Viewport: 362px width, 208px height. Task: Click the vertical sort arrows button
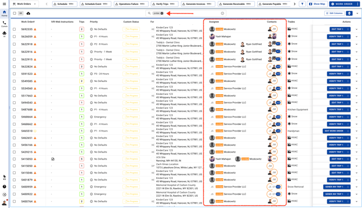click(349, 13)
